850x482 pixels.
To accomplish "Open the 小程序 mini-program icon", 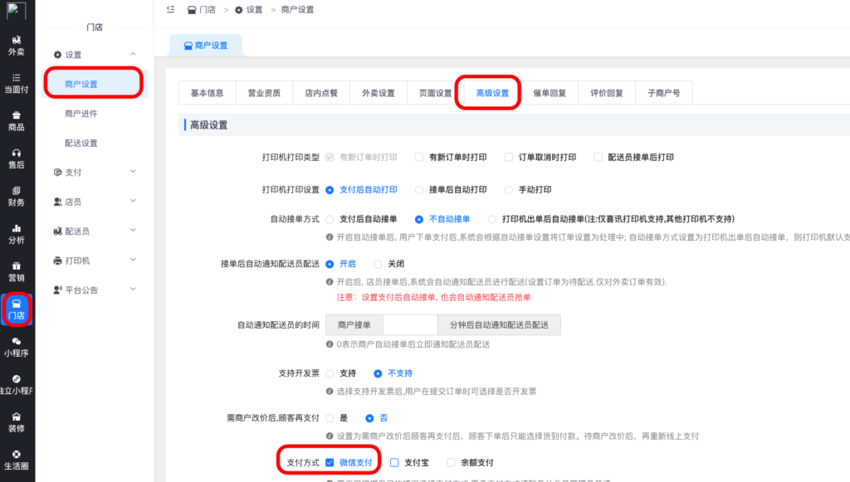I will pyautogui.click(x=17, y=346).
